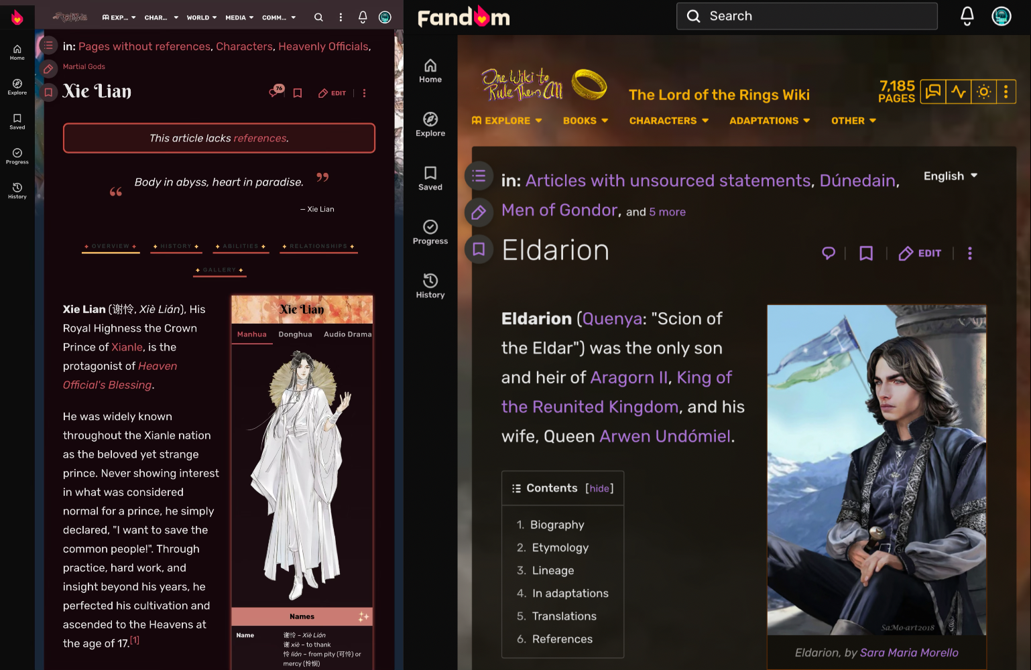The image size is (1031, 670).
Task: Open user avatar in Xie Lian window header
Action: (385, 17)
